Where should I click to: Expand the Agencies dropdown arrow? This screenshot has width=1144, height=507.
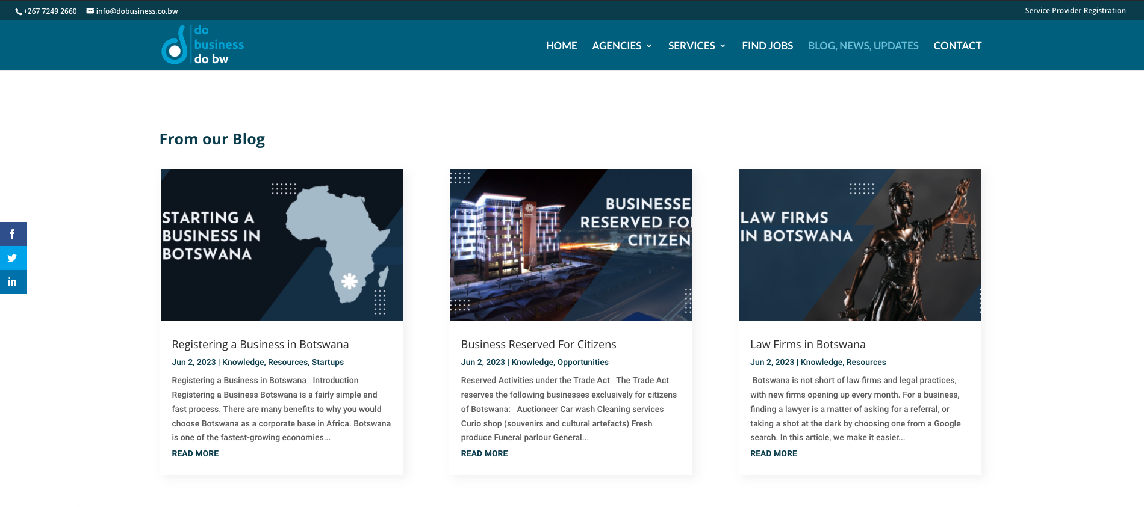649,46
